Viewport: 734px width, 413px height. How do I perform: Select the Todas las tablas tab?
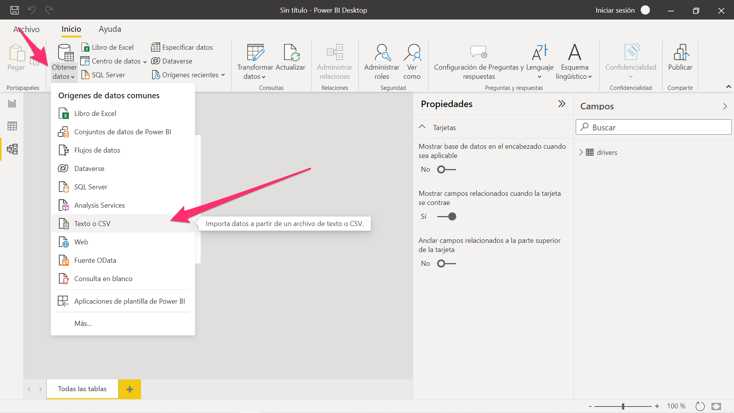click(82, 389)
